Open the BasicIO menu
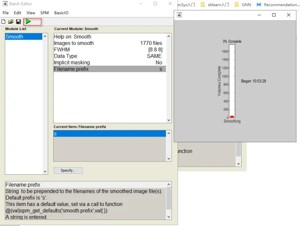 coord(61,13)
